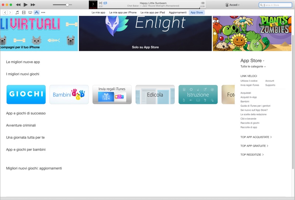The image size is (295, 200).
Task: Switch to Le mie app tab
Action: tap(98, 13)
